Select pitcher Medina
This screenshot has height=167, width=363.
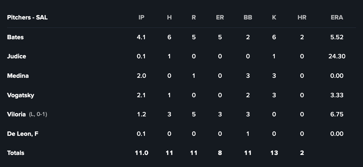[x=18, y=76]
